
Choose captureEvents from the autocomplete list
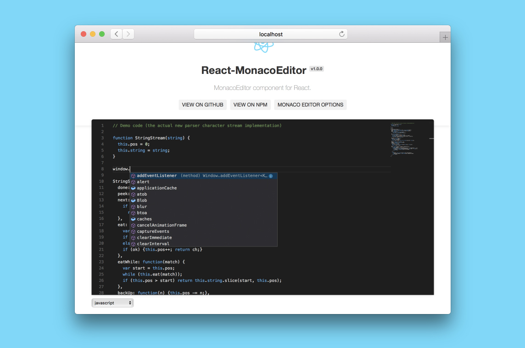[204, 231]
